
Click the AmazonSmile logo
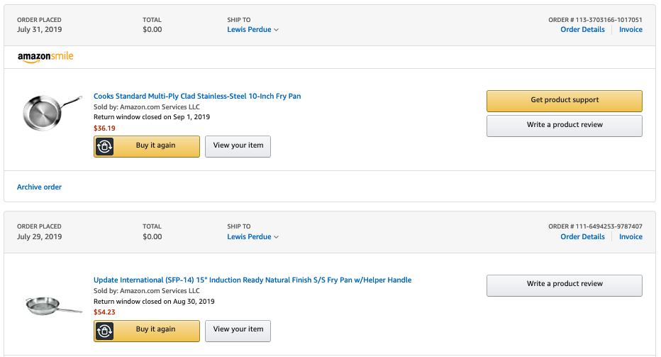click(45, 57)
